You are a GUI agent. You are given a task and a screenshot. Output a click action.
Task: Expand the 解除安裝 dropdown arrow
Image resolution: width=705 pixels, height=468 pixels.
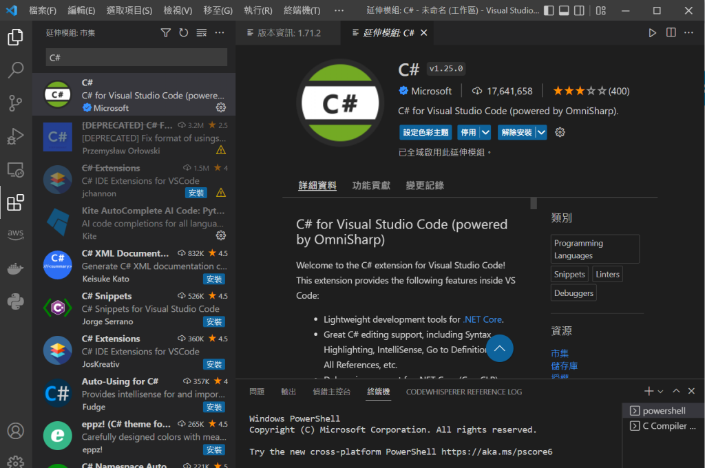point(541,132)
